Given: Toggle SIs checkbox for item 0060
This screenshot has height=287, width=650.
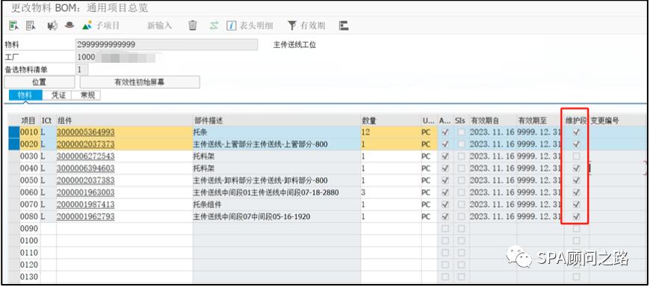Looking at the screenshot, I should (461, 192).
